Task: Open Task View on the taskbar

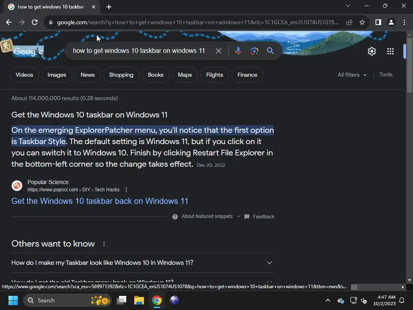Action: pos(121,300)
